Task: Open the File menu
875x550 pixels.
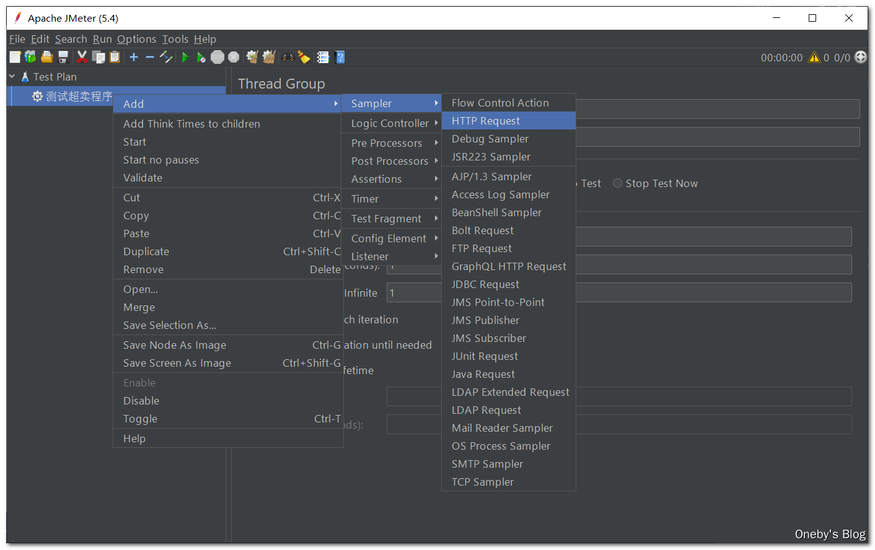Action: click(x=17, y=39)
